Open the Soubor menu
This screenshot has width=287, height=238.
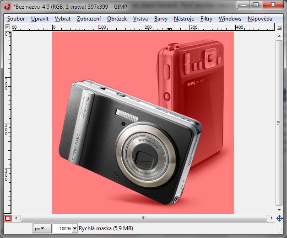coord(16,19)
